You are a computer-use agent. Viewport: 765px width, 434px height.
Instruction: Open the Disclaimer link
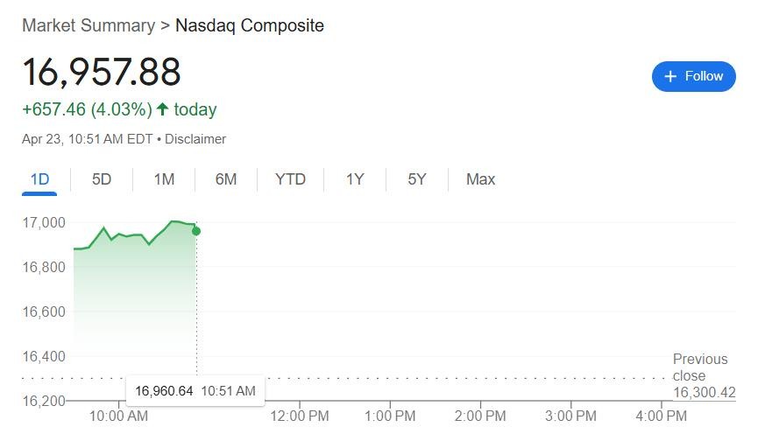point(195,139)
